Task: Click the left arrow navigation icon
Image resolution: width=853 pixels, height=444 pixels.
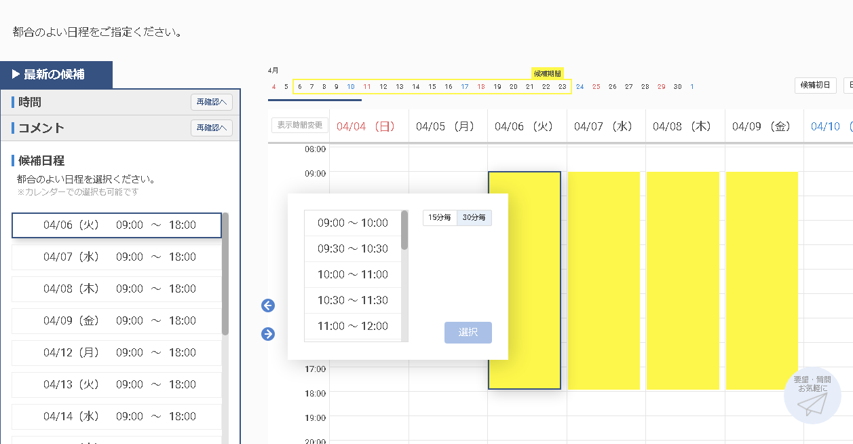Action: (x=268, y=306)
